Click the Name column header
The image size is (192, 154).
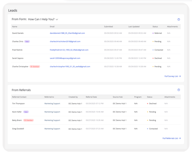coord(15,27)
